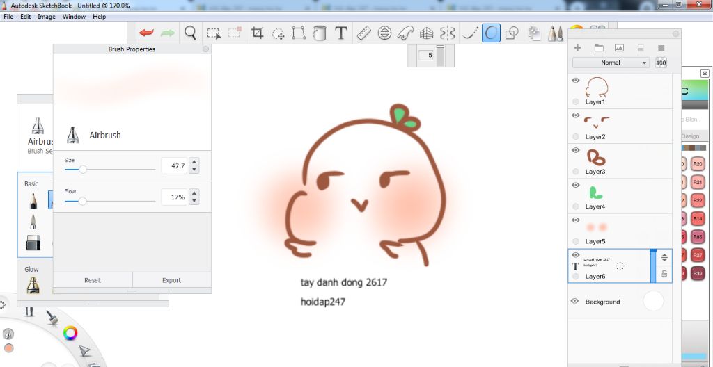Open the Image menu
The image size is (713, 367).
pyautogui.click(x=47, y=17)
